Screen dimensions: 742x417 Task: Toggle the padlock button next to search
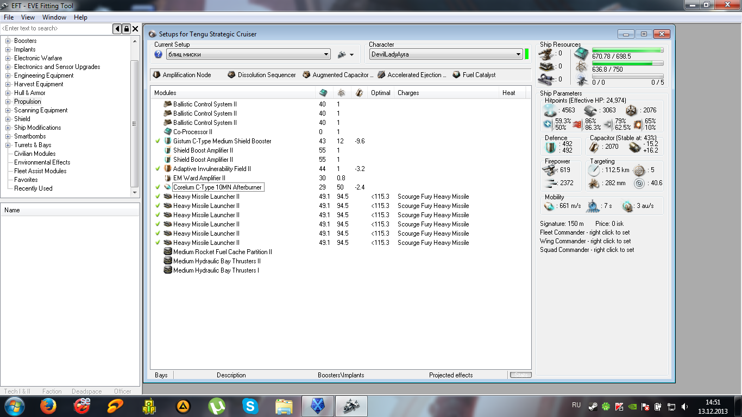tap(127, 29)
